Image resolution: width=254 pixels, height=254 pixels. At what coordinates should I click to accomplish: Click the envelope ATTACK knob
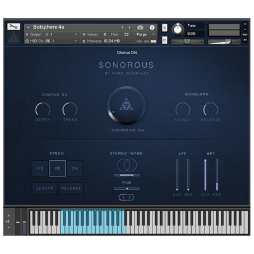183,109
